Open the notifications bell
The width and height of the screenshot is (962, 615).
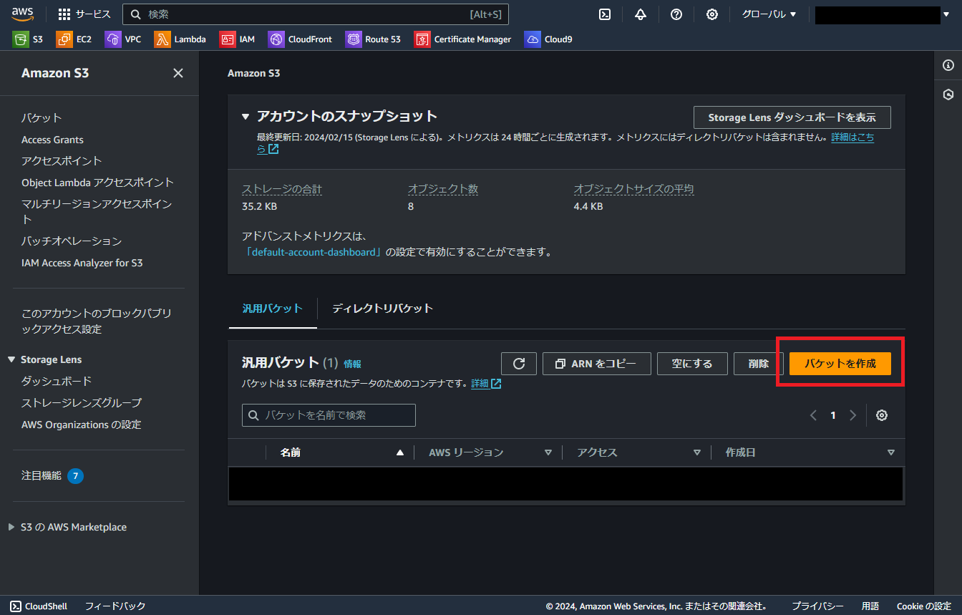640,14
